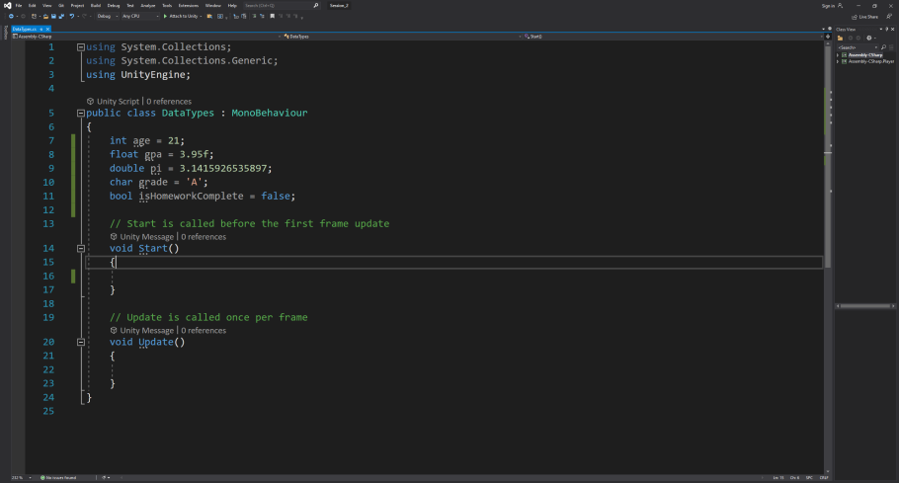Viewport: 899px width, 483px height.
Task: Collapse the using directives block at line 1
Action: point(81,47)
